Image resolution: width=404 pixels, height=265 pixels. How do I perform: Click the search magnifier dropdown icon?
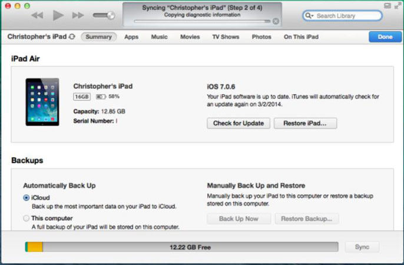click(x=309, y=16)
